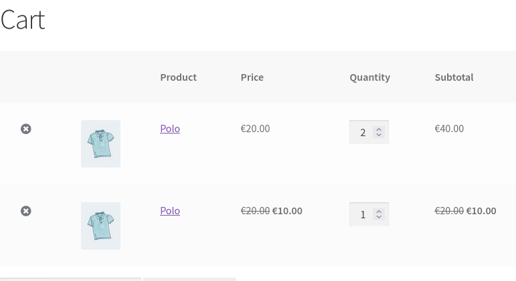Remove the full-price Polo from cart

pos(26,129)
